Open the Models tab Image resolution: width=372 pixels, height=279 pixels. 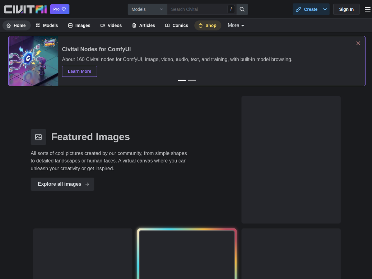(47, 26)
